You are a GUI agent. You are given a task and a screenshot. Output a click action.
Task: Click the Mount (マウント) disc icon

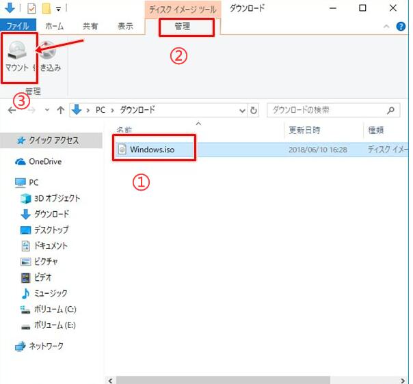[17, 50]
